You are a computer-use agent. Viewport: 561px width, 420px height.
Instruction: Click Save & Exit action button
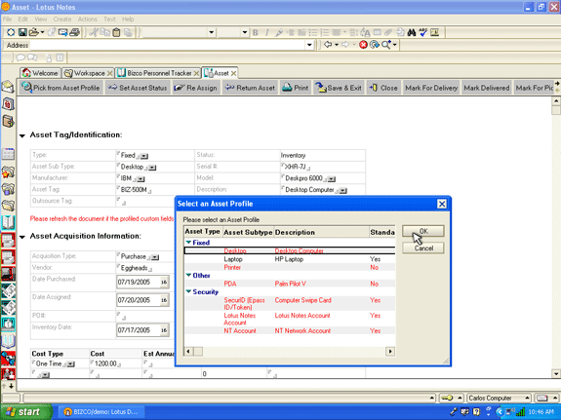click(339, 88)
